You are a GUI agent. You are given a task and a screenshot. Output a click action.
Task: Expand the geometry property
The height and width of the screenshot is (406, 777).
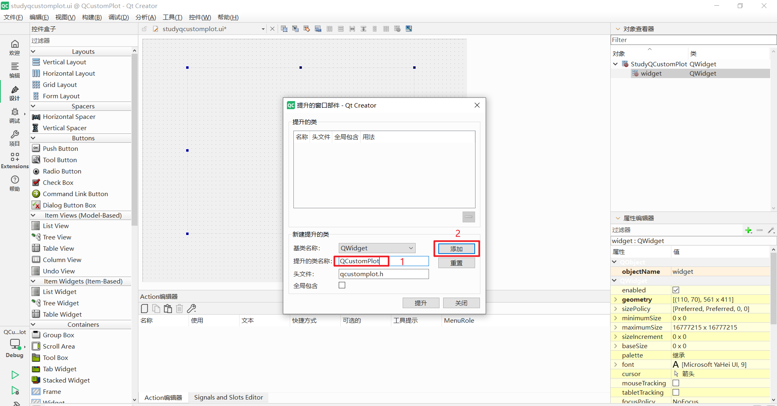click(x=616, y=300)
